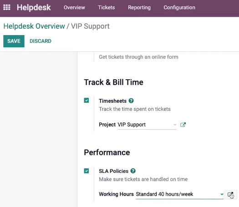Click the Timesheets help question-mark icon

131,101
